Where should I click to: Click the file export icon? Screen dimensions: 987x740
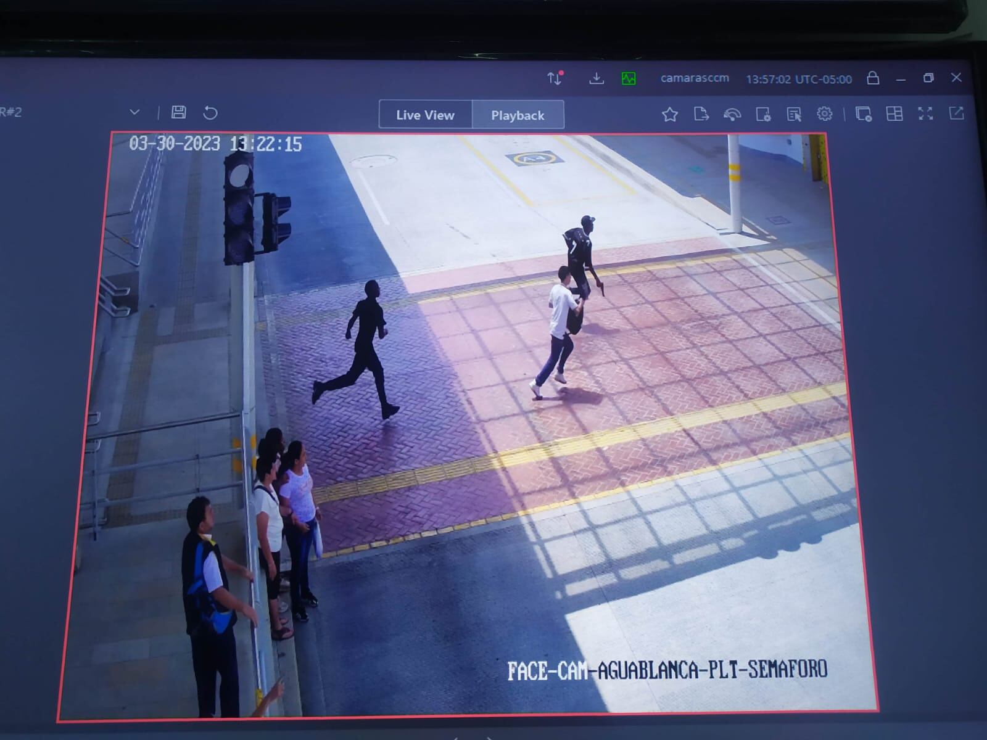(701, 114)
